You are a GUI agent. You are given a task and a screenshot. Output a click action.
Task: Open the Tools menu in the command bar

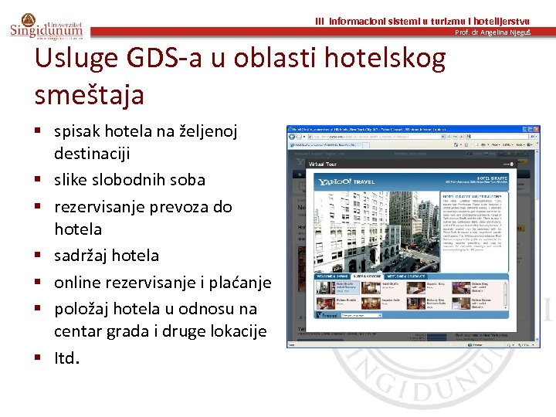point(520,144)
